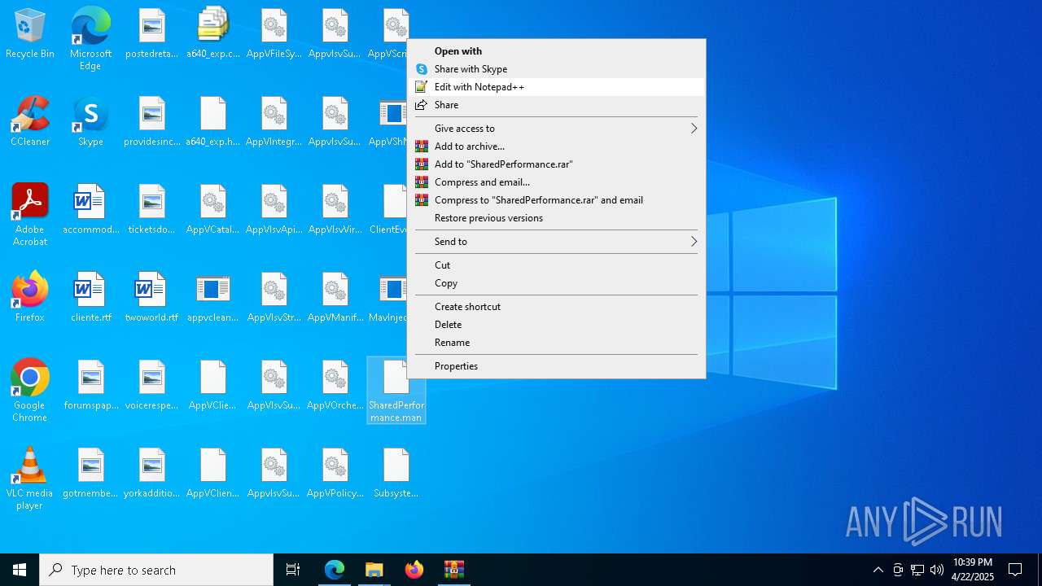Image resolution: width=1042 pixels, height=586 pixels.
Task: Select the AppVPolicy... file icon
Action: click(335, 474)
